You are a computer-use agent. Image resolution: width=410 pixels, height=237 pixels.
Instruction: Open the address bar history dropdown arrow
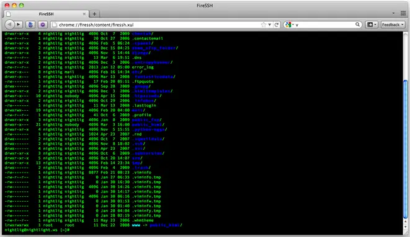tap(270, 25)
